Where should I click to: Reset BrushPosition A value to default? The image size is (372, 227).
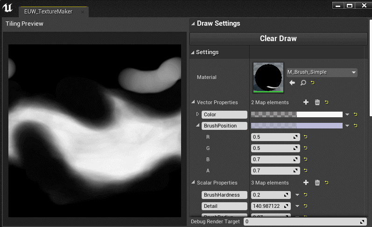click(x=306, y=170)
